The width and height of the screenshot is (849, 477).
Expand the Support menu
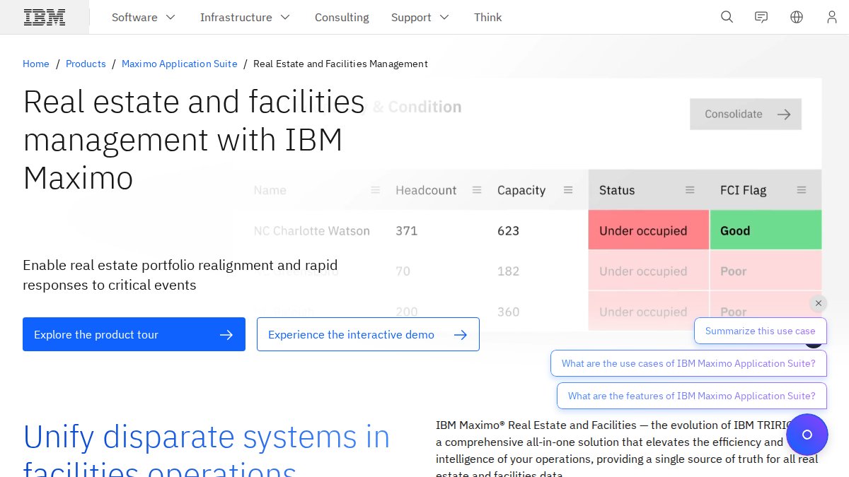[420, 17]
